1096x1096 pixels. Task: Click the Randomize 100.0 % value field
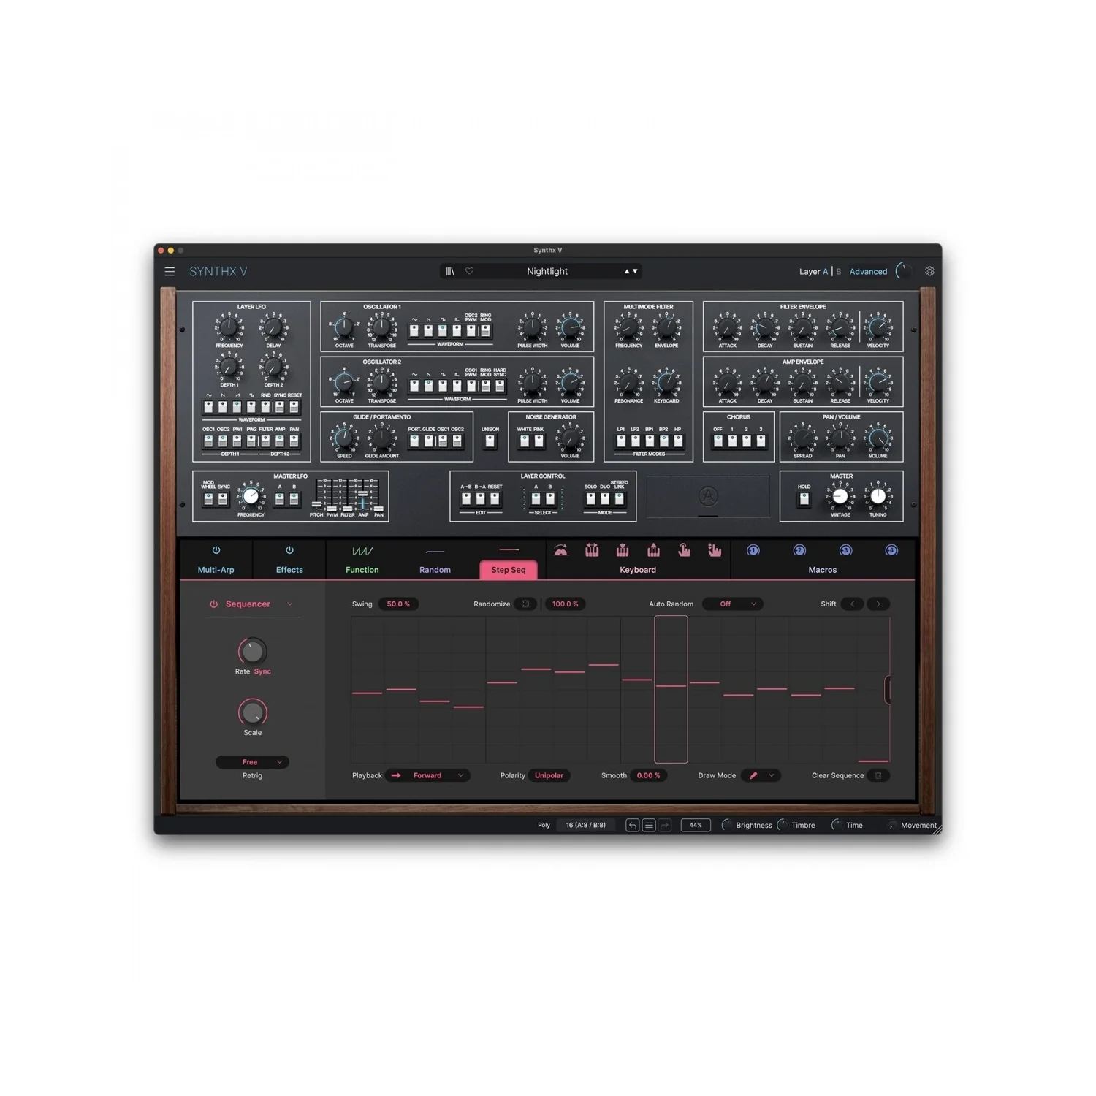566,604
